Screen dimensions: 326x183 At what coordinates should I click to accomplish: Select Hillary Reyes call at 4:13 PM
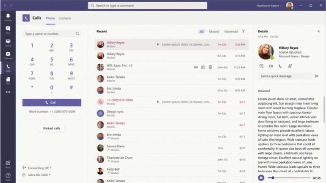(171, 56)
